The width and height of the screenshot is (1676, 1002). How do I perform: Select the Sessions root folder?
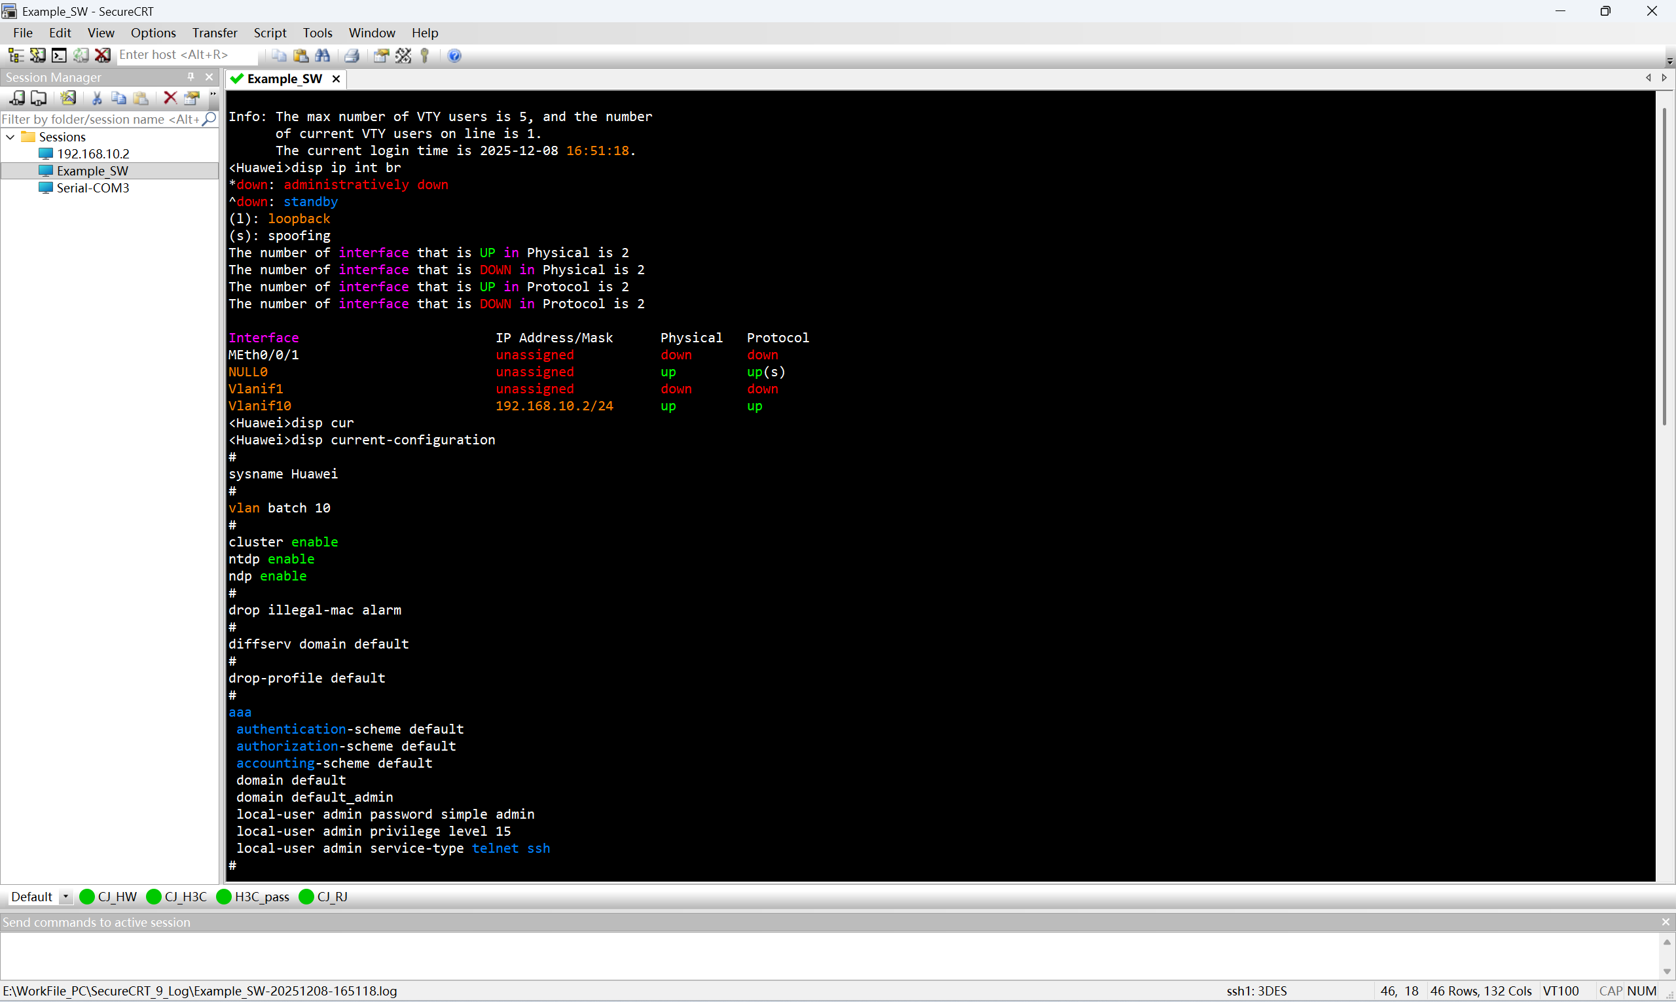click(62, 136)
